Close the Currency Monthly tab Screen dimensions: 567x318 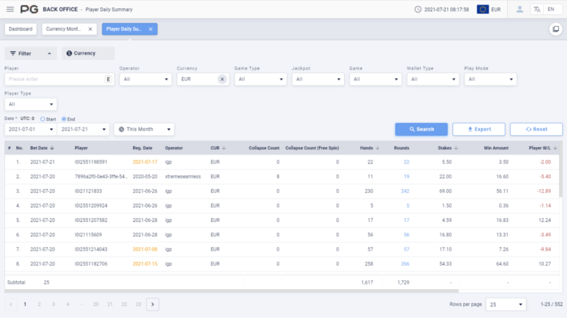tap(90, 29)
